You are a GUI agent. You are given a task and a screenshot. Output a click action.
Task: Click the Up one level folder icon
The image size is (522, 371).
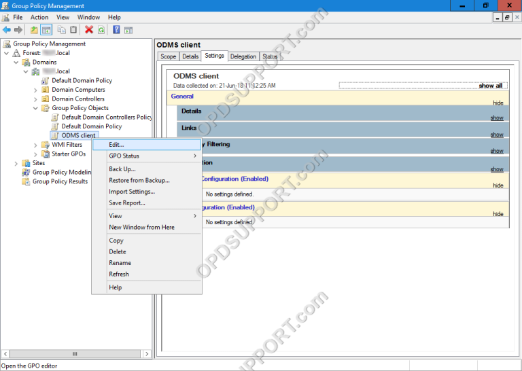[x=34, y=30]
